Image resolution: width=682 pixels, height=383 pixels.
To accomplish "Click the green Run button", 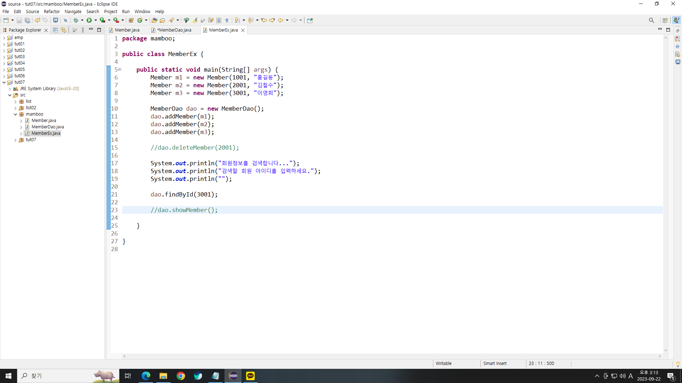I will pos(89,20).
